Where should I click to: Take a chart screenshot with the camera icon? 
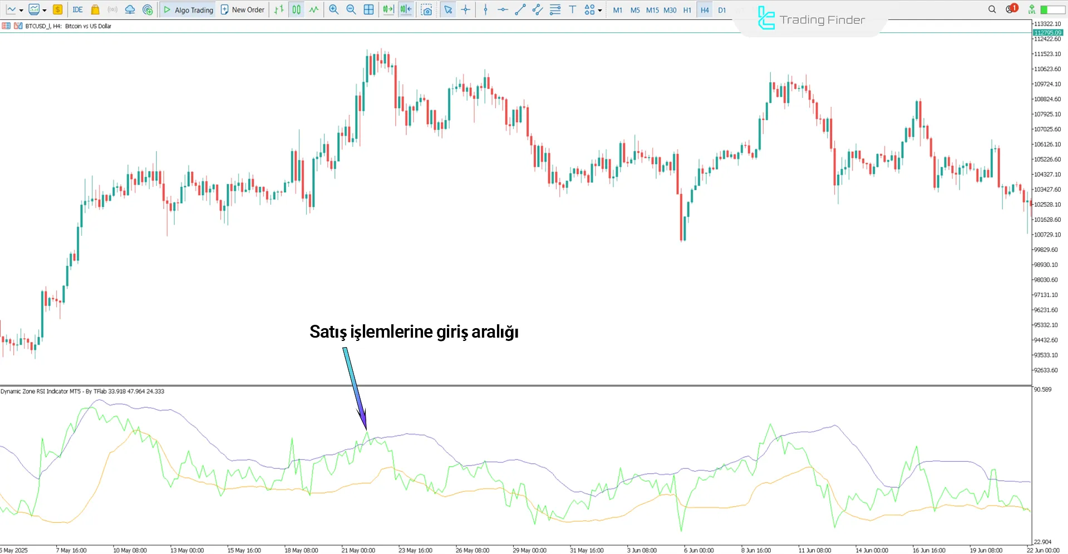[426, 9]
